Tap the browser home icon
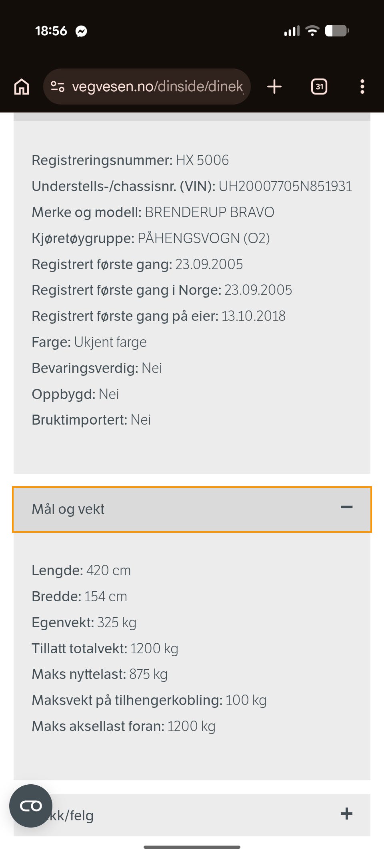 click(x=22, y=87)
